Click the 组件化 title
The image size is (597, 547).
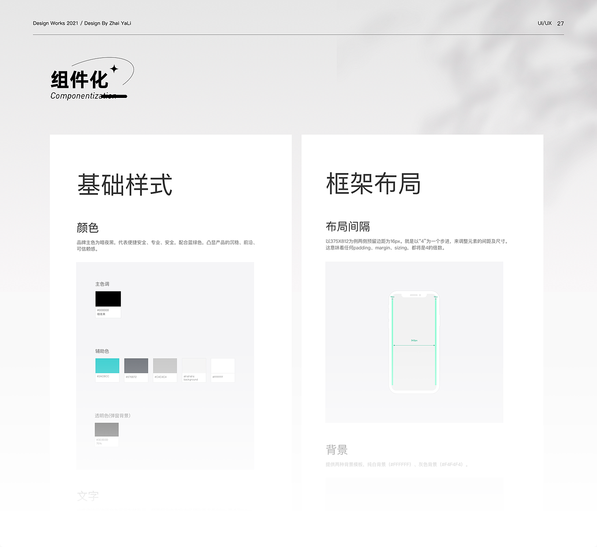point(80,79)
